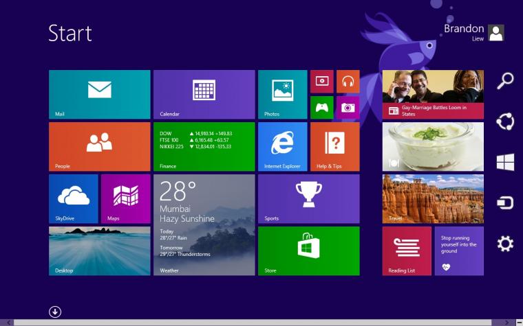Viewport: 523px width, 326px height.
Task: Click the Brandon Liew account picture
Action: pyautogui.click(x=496, y=33)
